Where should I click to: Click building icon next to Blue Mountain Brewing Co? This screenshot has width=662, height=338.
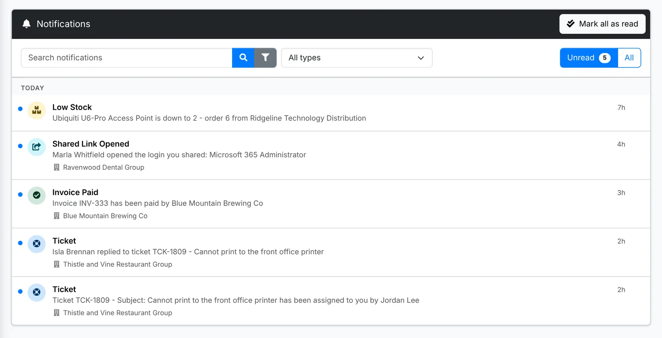[57, 216]
